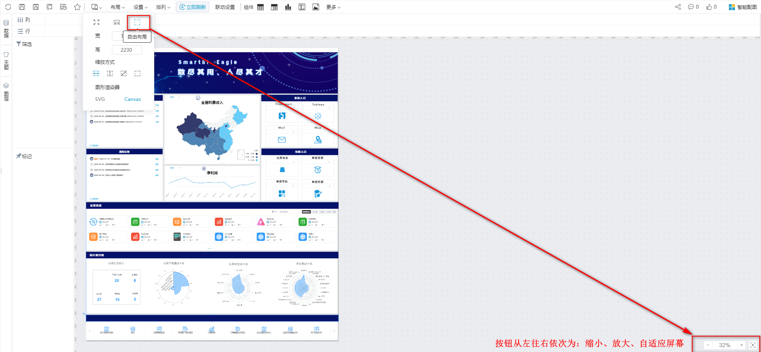Choose Canvas graphics renderer

(133, 99)
